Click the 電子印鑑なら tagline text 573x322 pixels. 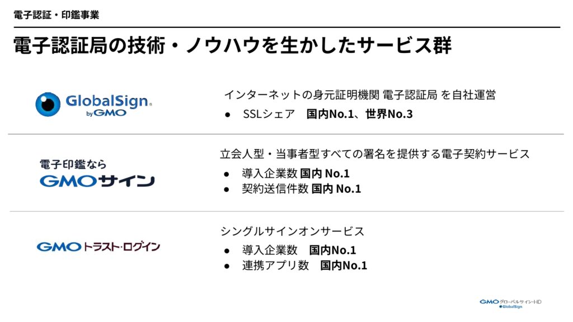[73, 164]
